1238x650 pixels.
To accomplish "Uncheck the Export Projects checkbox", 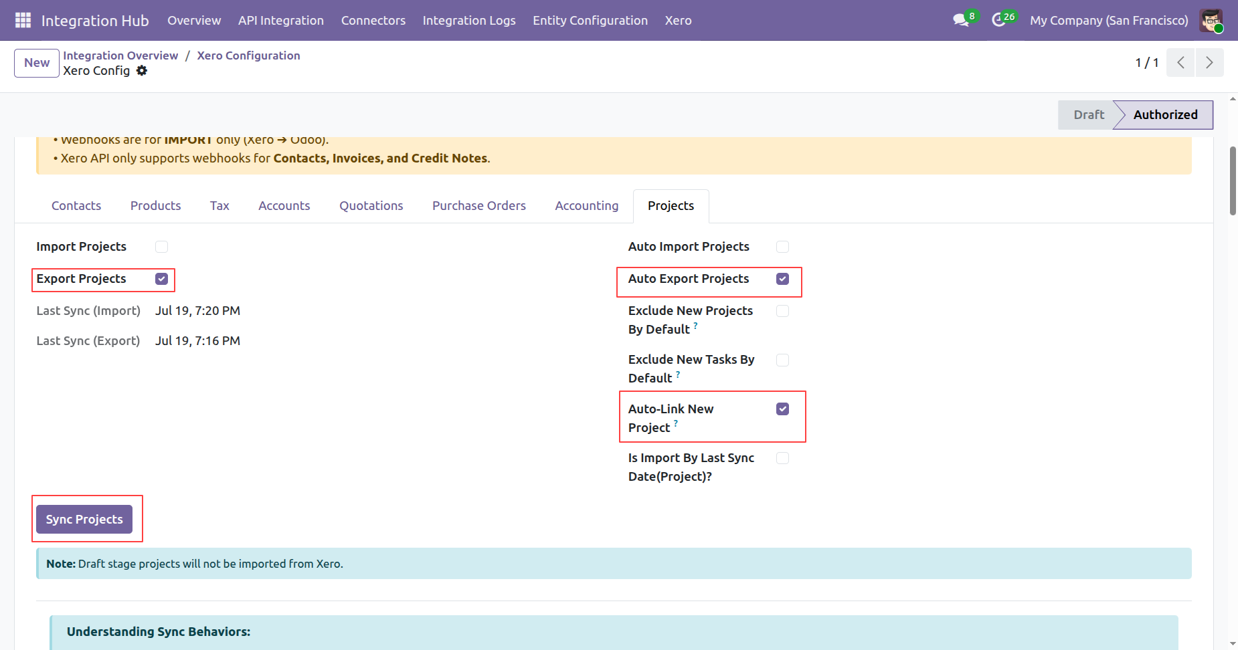I will [161, 279].
